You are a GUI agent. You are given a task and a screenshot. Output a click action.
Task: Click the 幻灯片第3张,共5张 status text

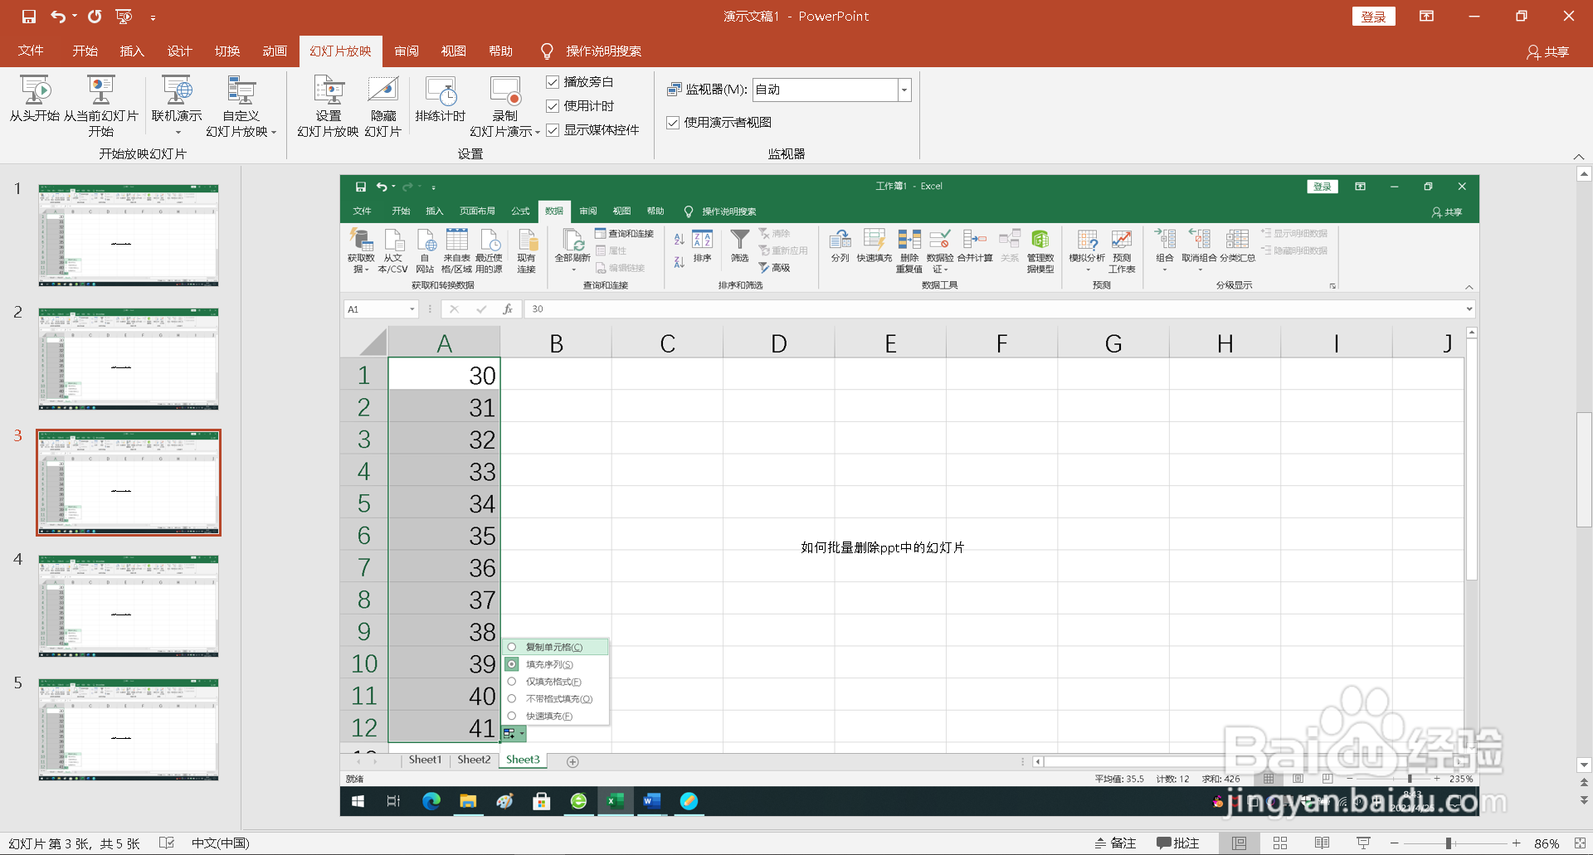[74, 843]
